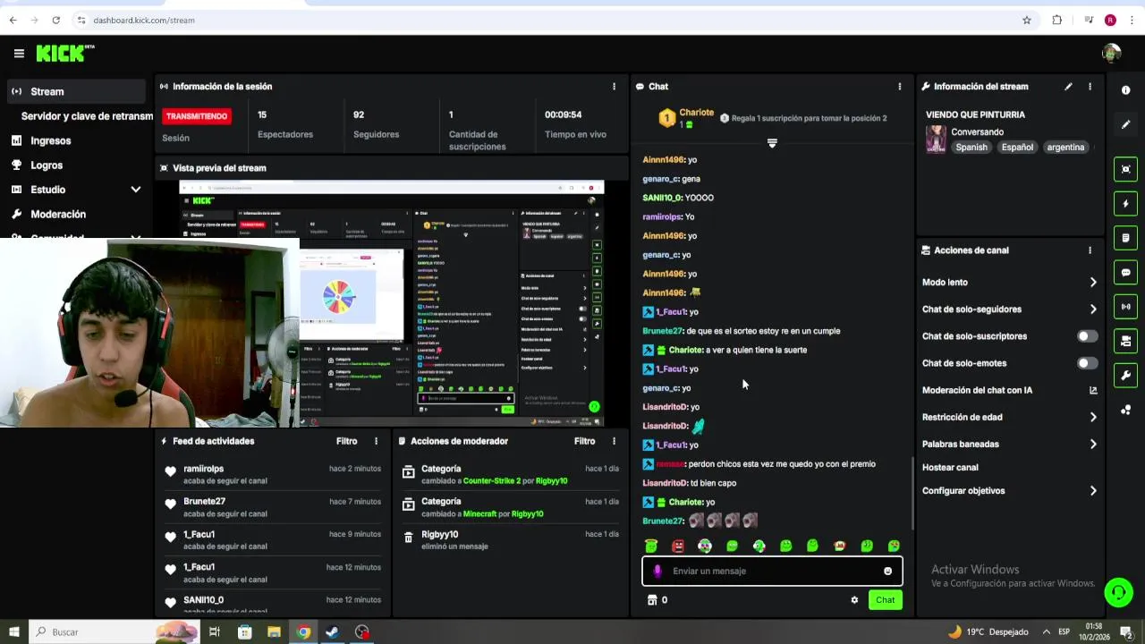Click the browser reload button
The image size is (1145, 644).
coord(55,20)
